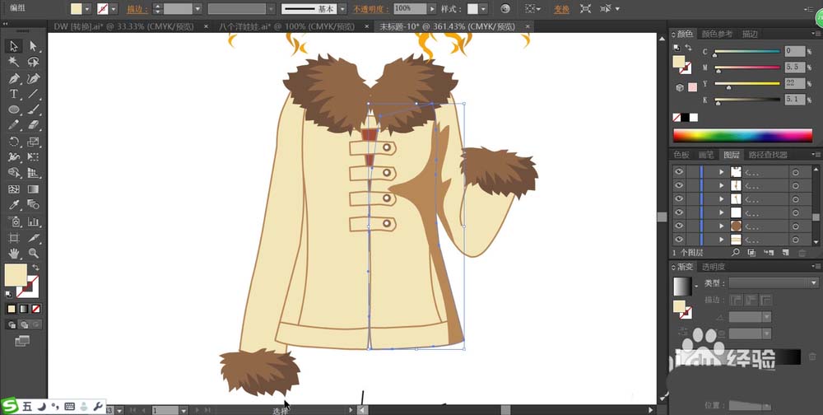Open the 色板 swatches tab
The width and height of the screenshot is (823, 415).
[x=681, y=155]
